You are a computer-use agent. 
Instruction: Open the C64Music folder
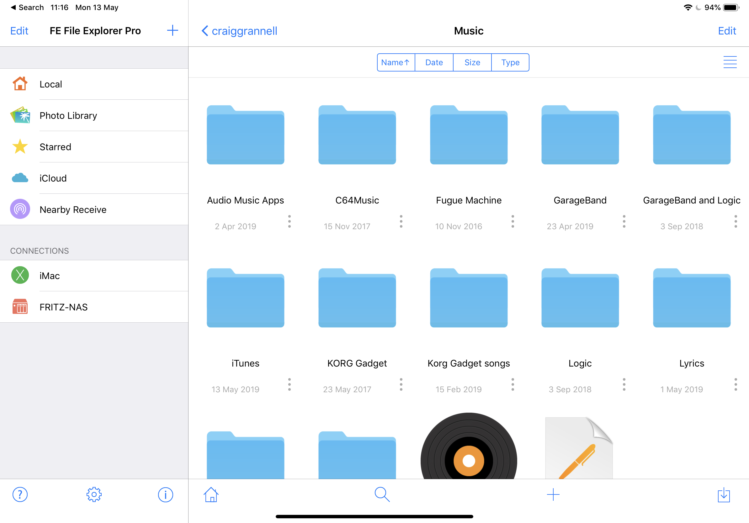coord(357,135)
